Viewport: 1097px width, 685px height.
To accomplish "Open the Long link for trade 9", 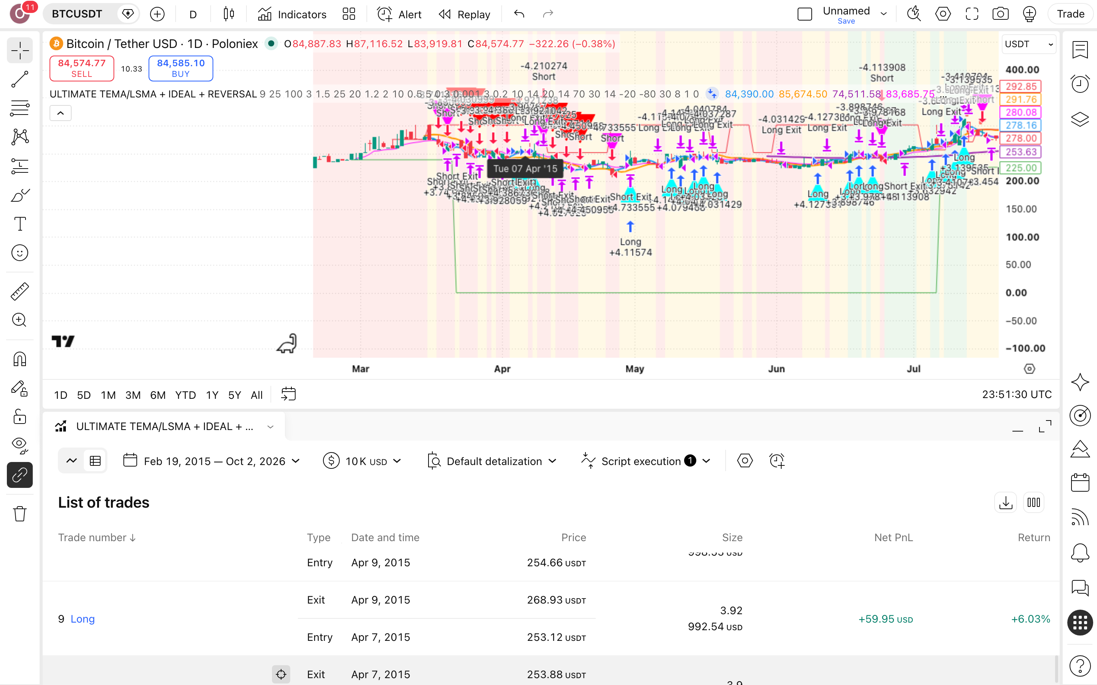I will pyautogui.click(x=83, y=619).
